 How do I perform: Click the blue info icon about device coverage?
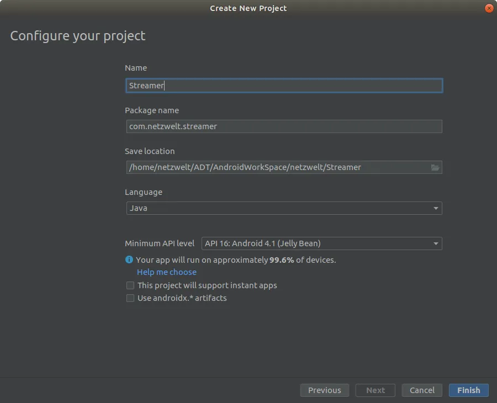(x=129, y=259)
